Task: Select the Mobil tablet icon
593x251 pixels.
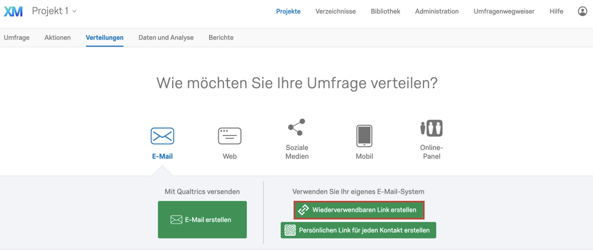Action: coord(364,136)
